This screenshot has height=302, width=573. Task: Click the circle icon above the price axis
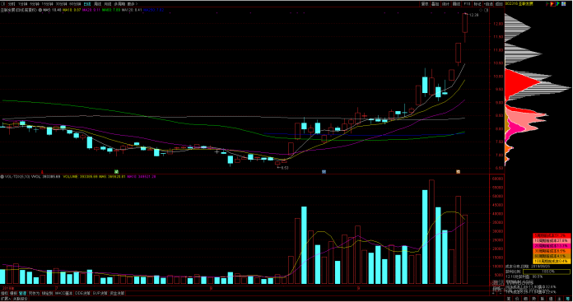(x=481, y=10)
